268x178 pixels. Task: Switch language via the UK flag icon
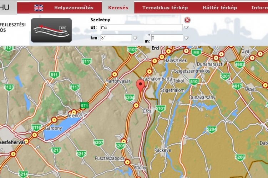coord(39,7)
